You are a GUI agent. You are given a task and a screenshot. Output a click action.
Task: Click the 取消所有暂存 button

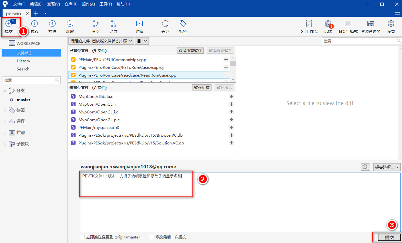[190, 51]
